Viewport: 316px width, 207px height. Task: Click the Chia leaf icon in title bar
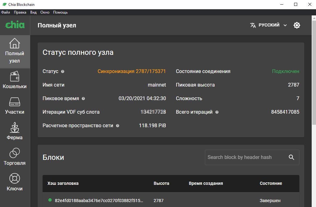4,4
